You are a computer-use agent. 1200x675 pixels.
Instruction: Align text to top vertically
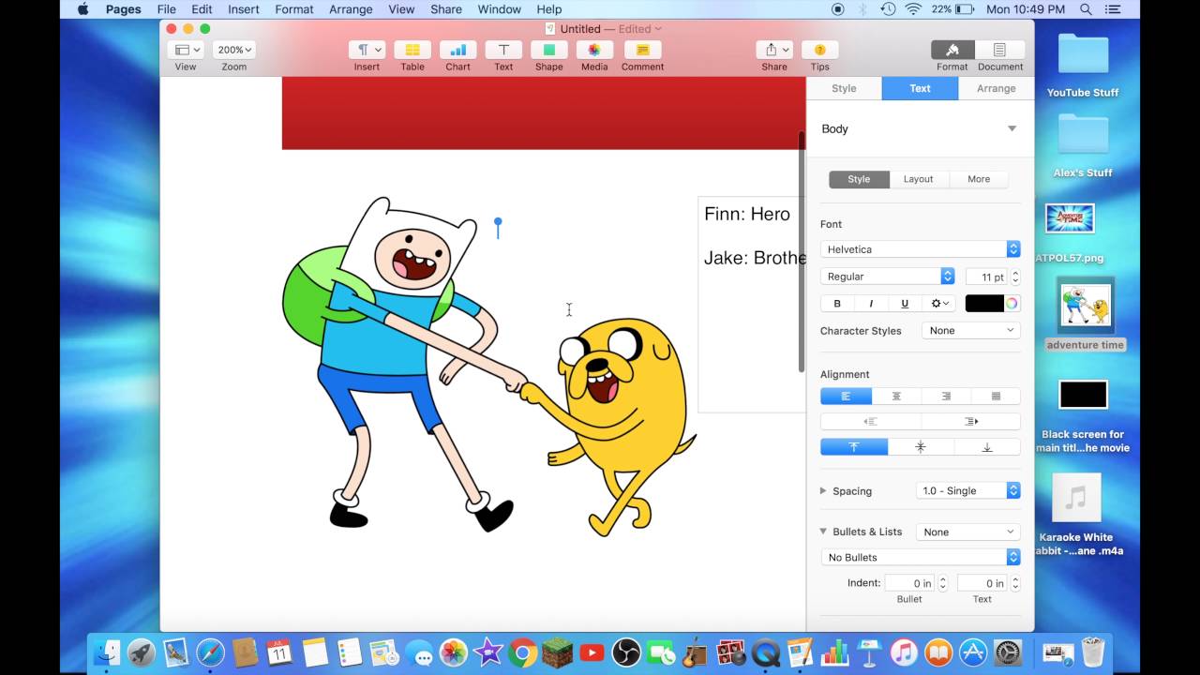[854, 447]
